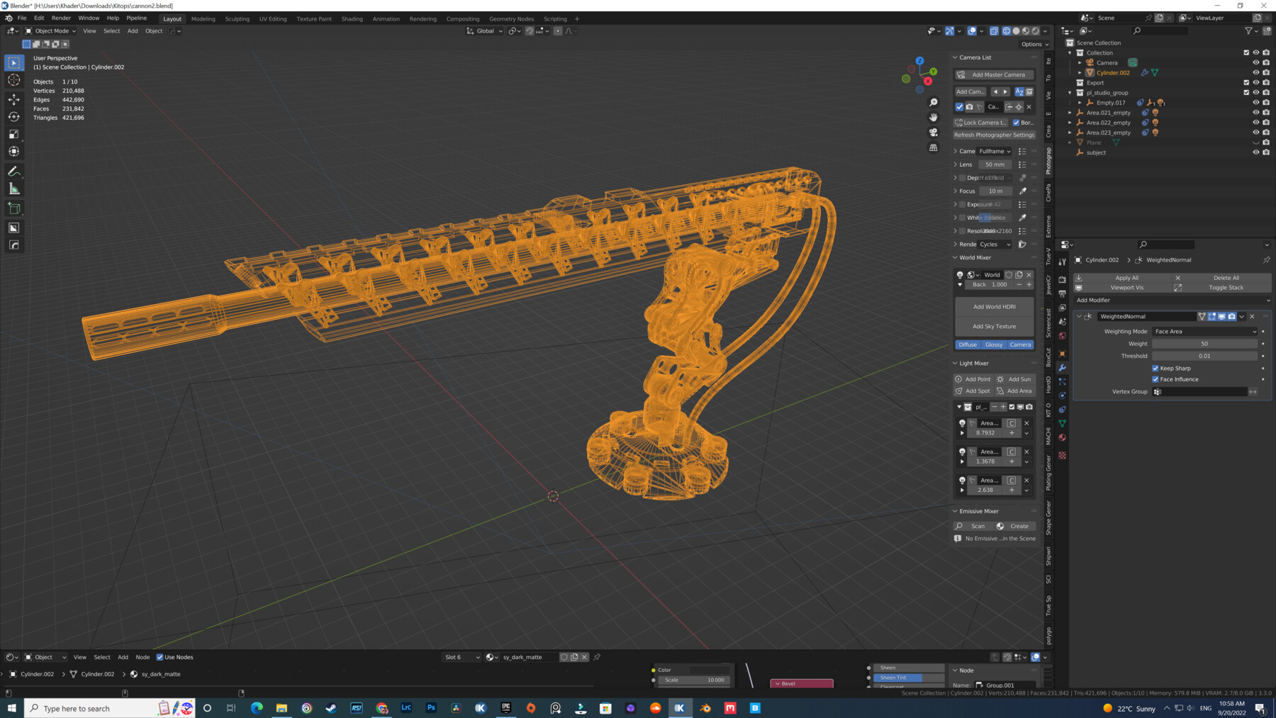The height and width of the screenshot is (718, 1276).
Task: Hide Cylinder.002 using its eye toggle
Action: click(x=1255, y=72)
